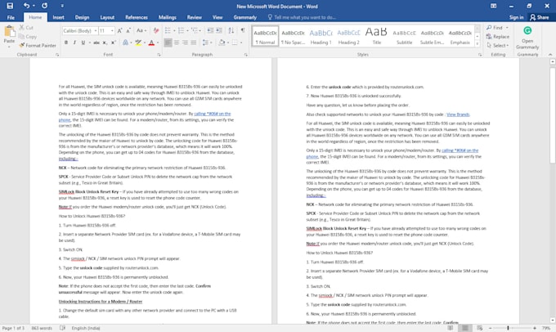Switch to the Insert tab
This screenshot has height=332, width=556.
(59, 17)
